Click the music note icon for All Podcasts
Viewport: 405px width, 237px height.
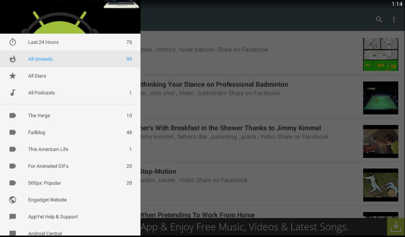pos(13,93)
